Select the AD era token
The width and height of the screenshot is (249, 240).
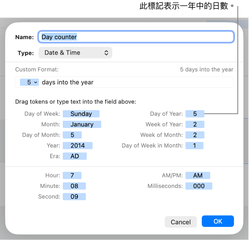click(75, 156)
